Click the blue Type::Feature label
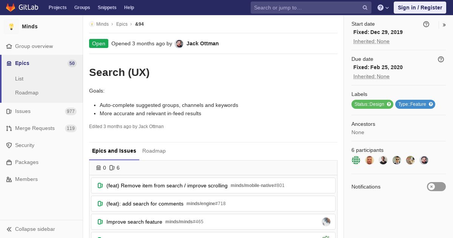This screenshot has width=453, height=238. pos(415,104)
